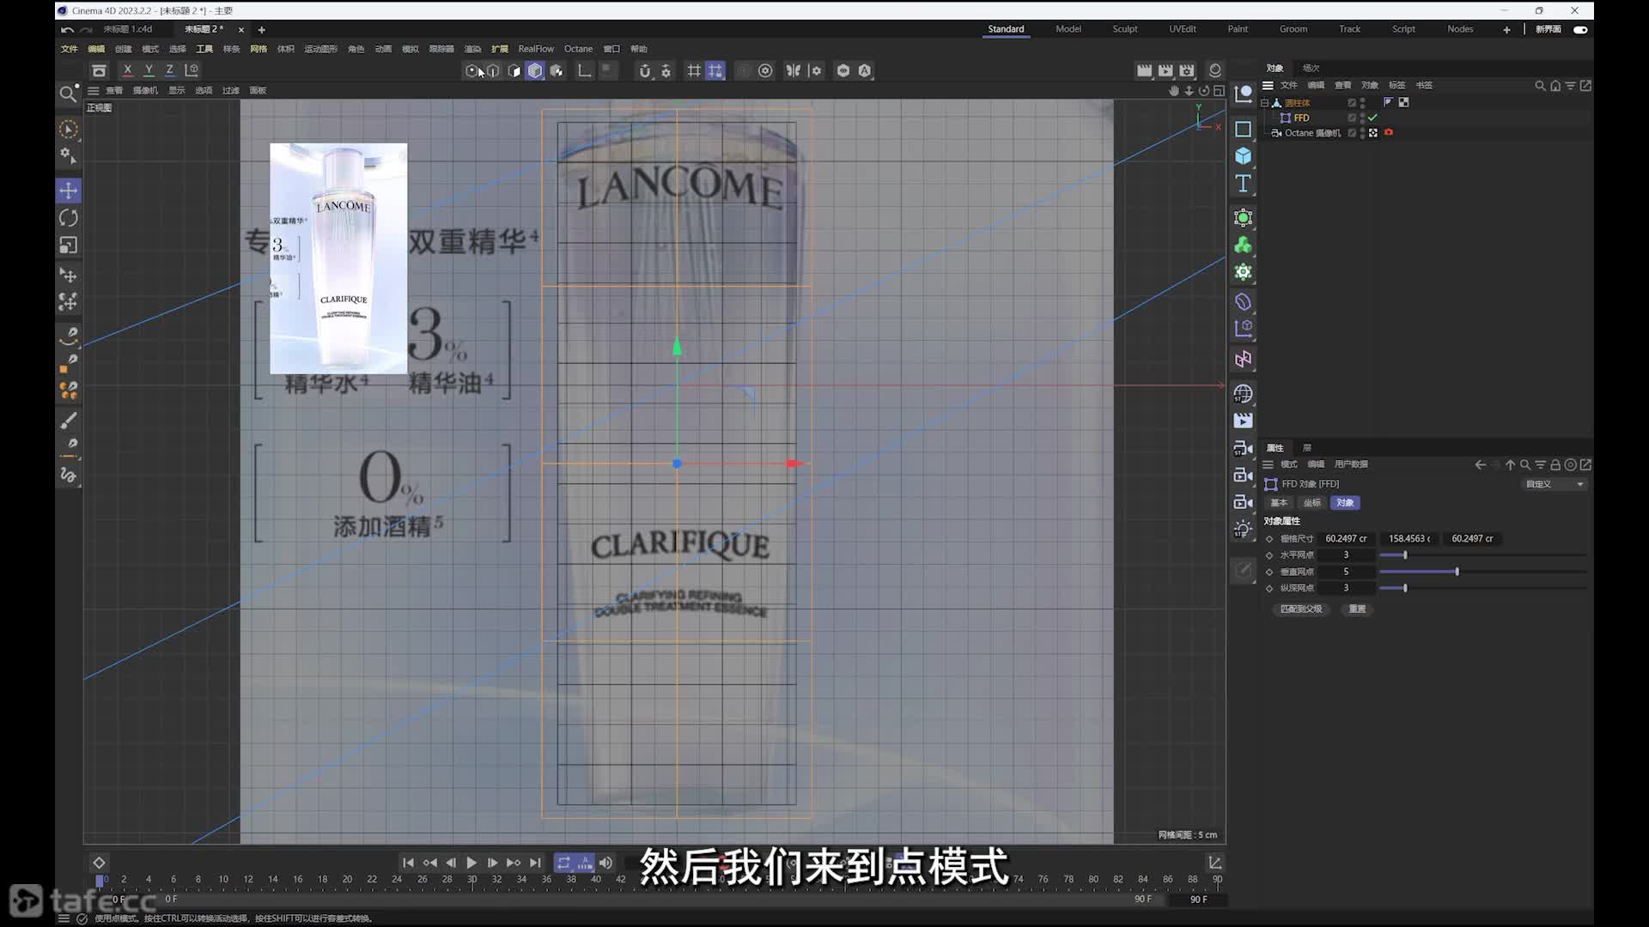This screenshot has height=927, width=1649.
Task: Click the 匹配到父级 button
Action: click(x=1301, y=609)
